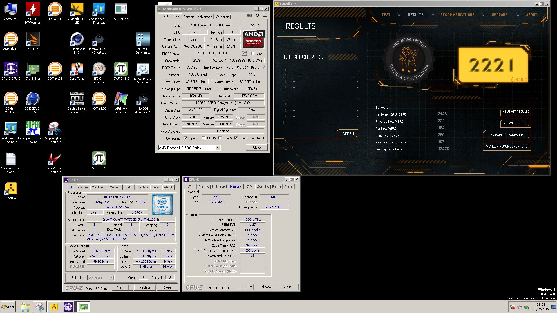The height and width of the screenshot is (313, 557).
Task: Click GPU-Z refresh icon
Action: point(257,15)
